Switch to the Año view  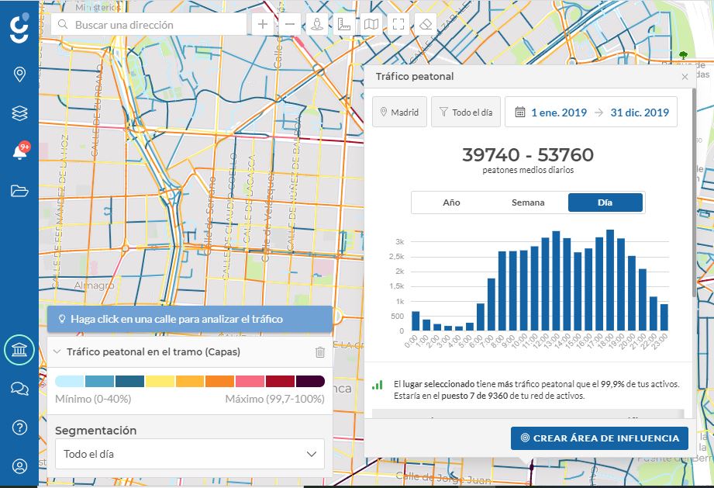450,202
